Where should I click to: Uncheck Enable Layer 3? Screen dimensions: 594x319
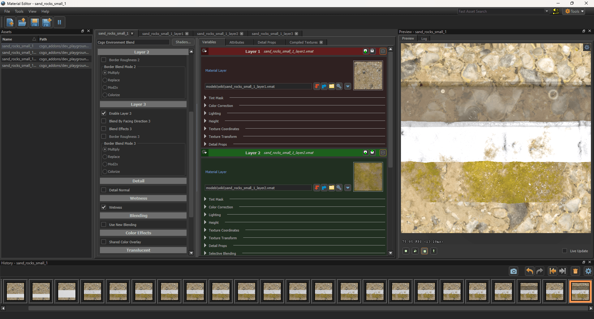104,113
